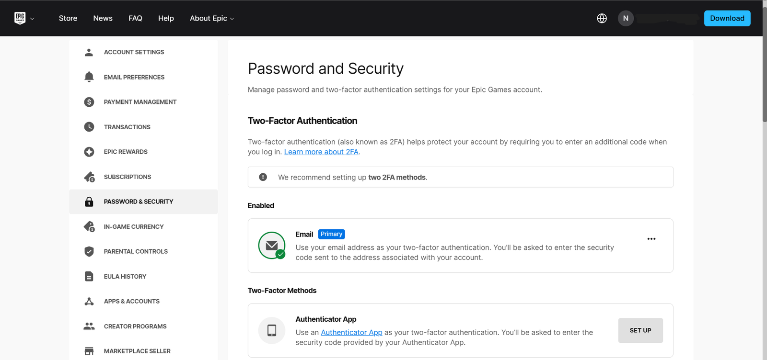This screenshot has height=360, width=767.
Task: Click the Email Preferences bell icon
Action: point(89,77)
